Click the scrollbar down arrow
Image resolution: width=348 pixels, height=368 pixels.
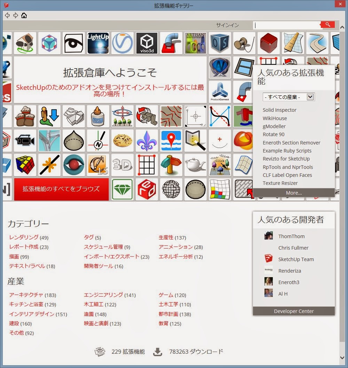coord(342,358)
